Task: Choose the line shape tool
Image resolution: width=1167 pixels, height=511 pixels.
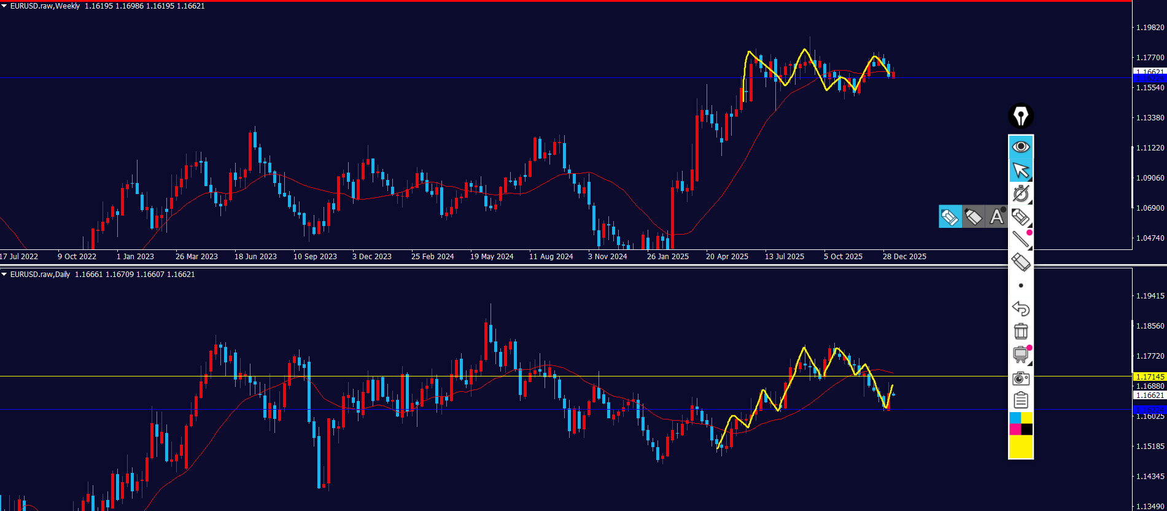Action: point(1021,239)
